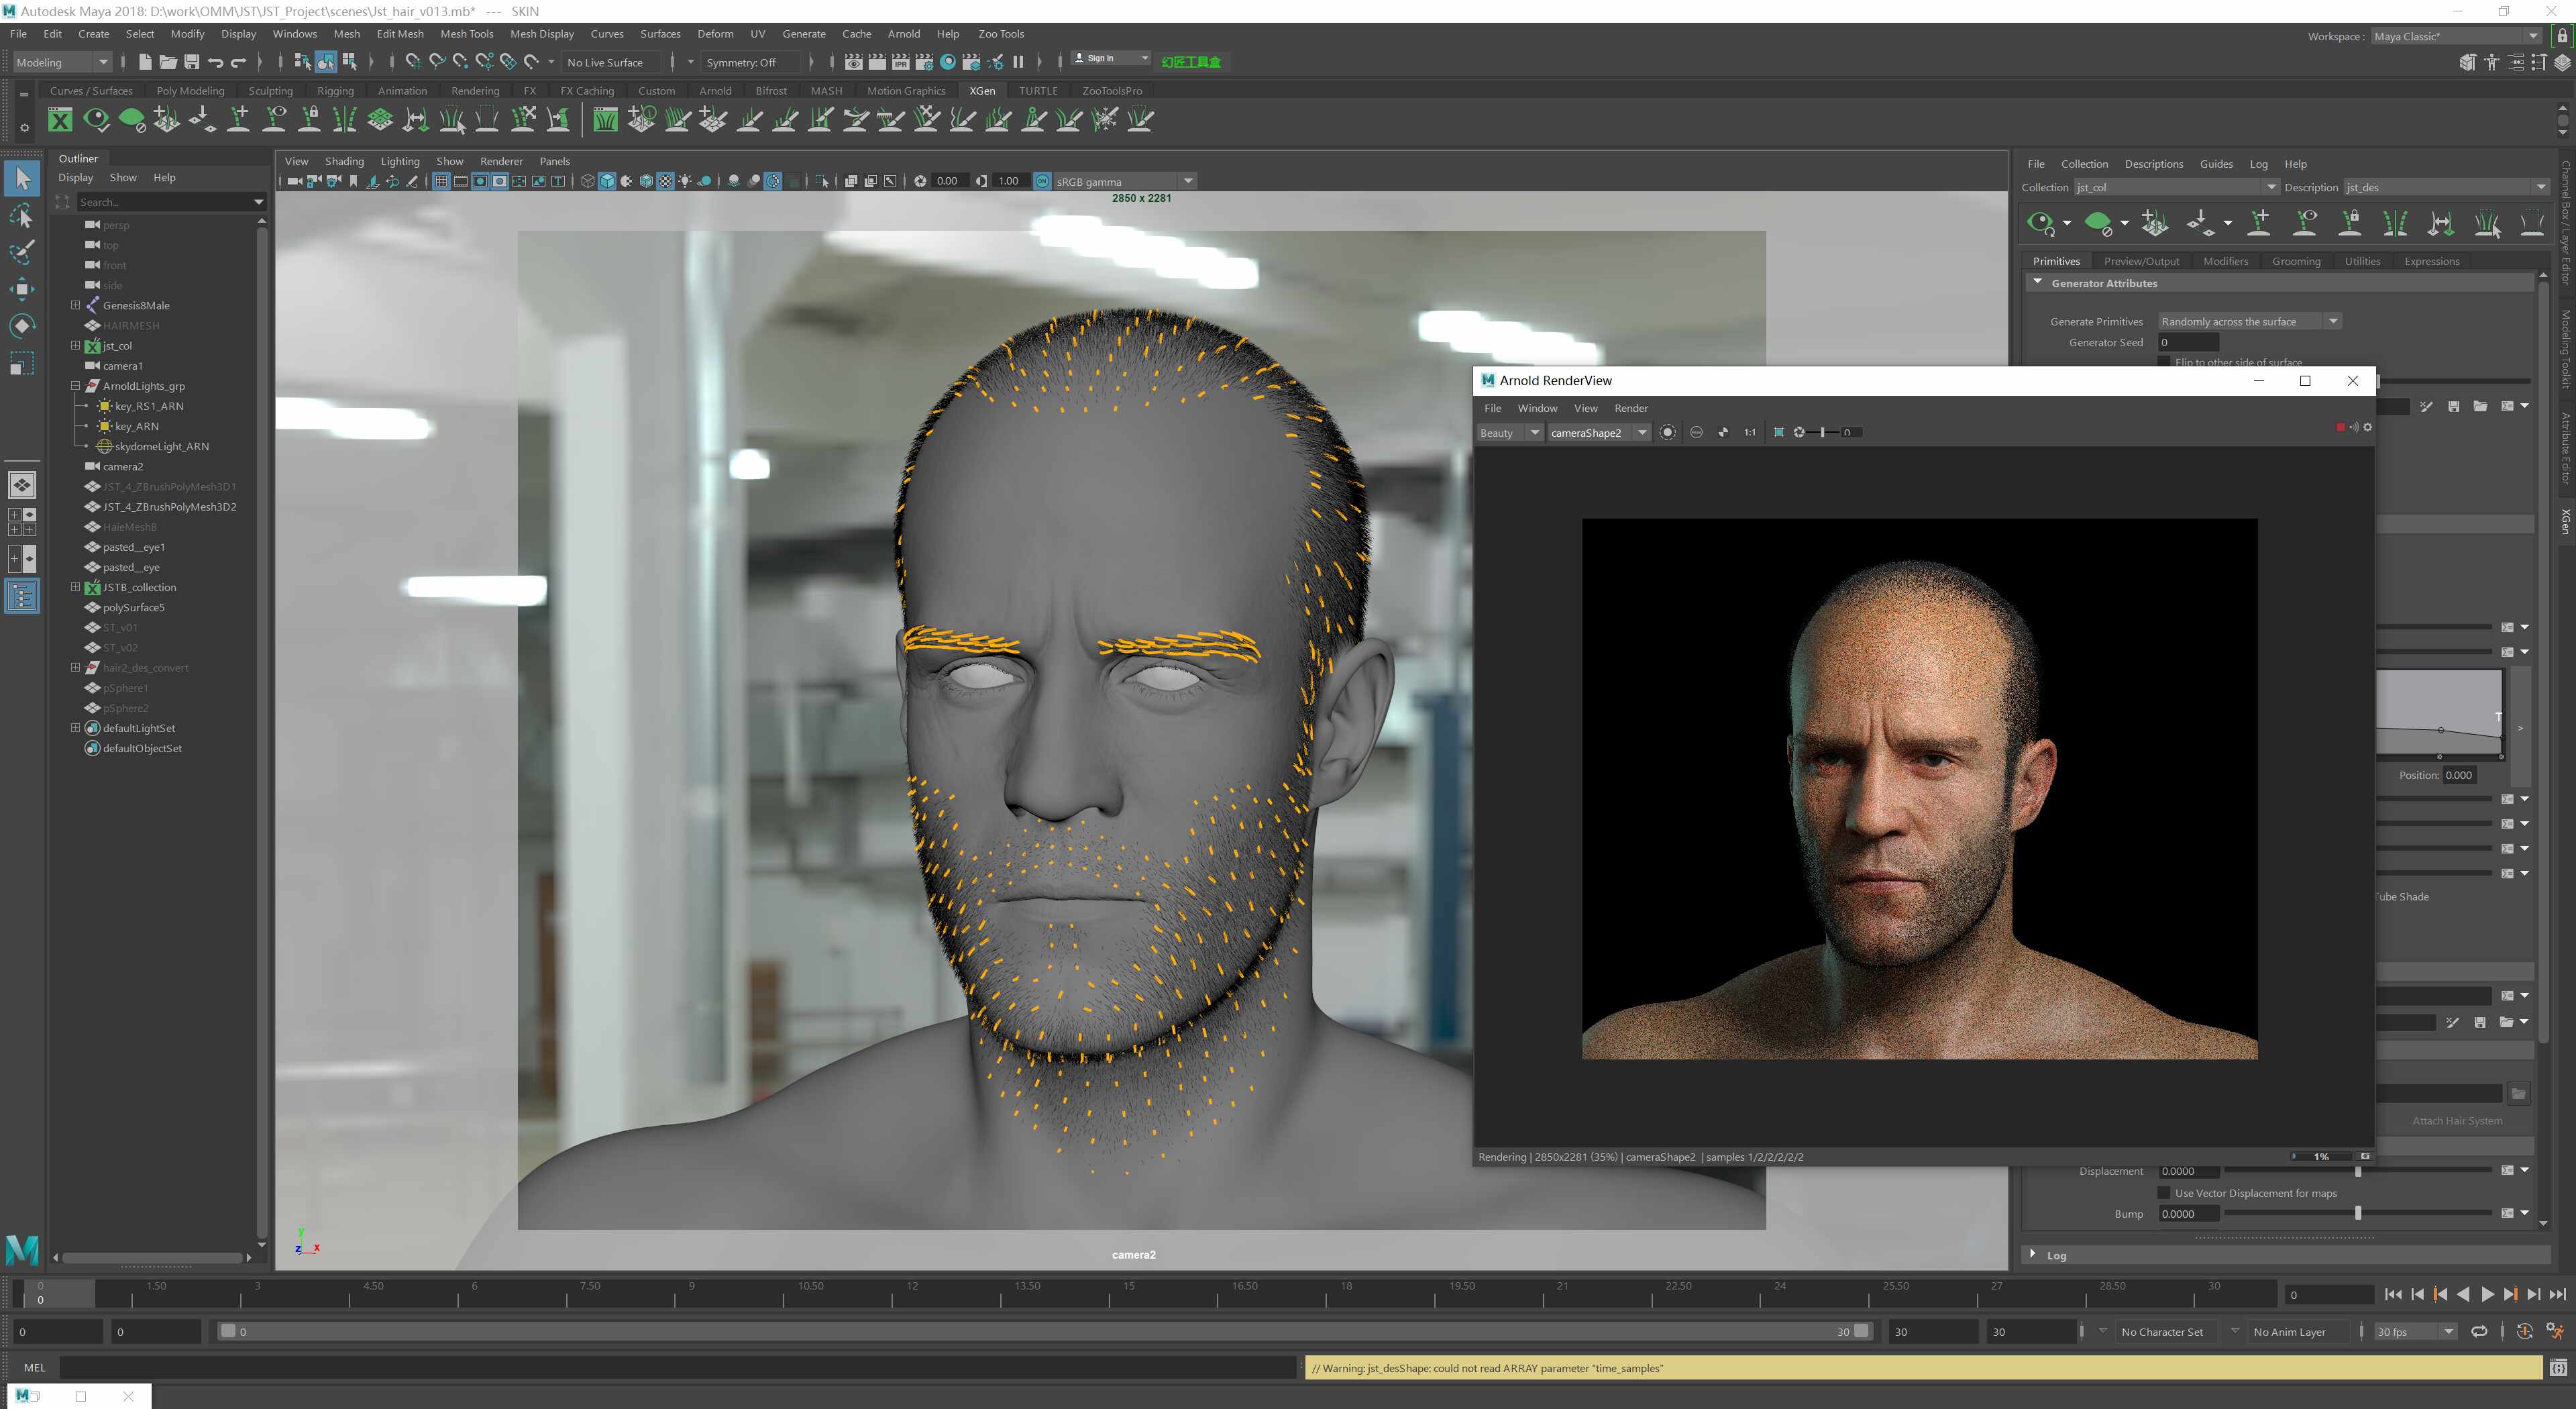The image size is (2576, 1409).
Task: Adjust the Displacement slider in the XGen editor
Action: coord(2357,1171)
